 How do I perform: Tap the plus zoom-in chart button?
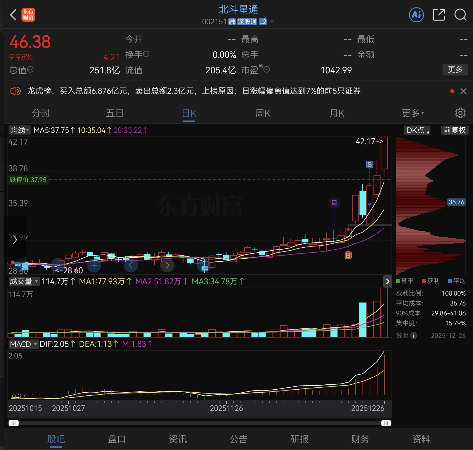[x=94, y=266]
